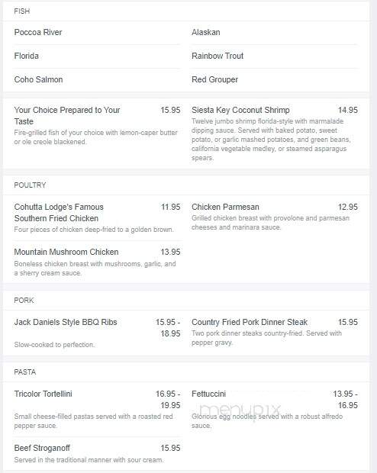Open Cohutta Lodge's Famous Southern Fried Chicken
377x473 pixels.
click(59, 212)
